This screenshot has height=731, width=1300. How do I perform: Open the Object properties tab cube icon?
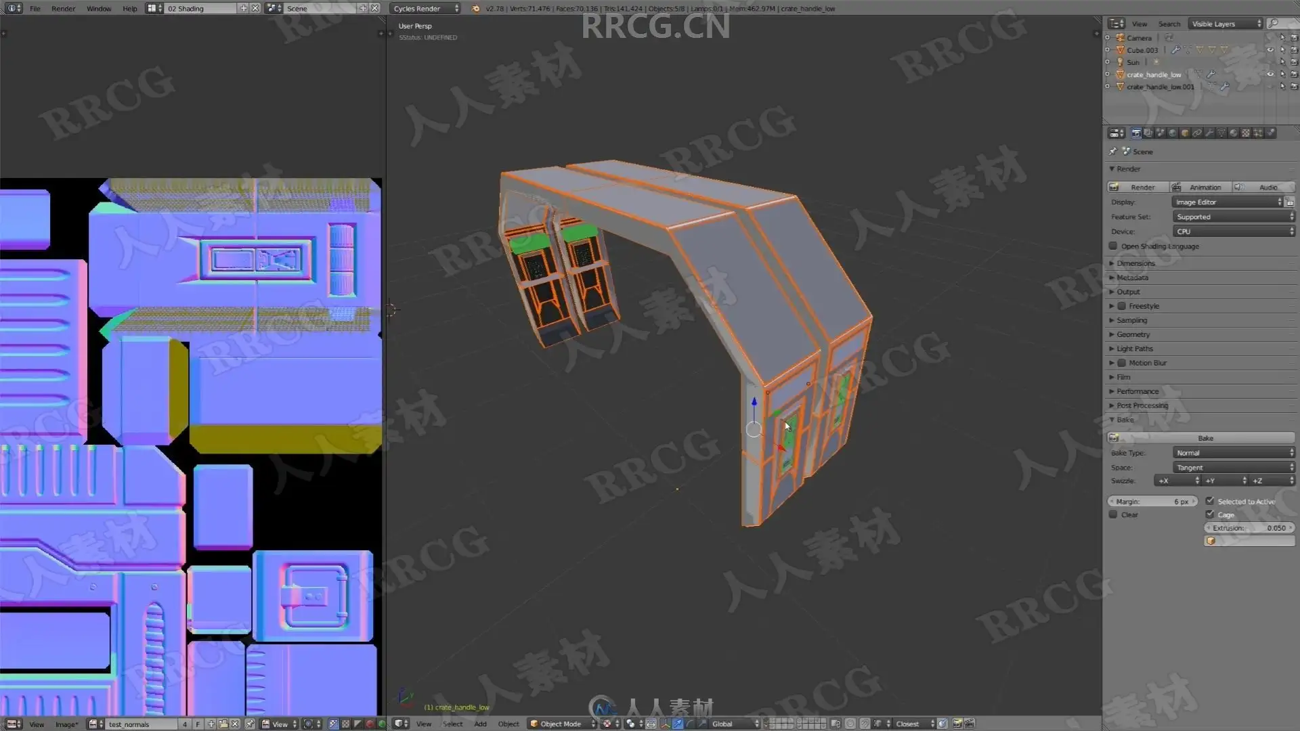(x=1185, y=133)
